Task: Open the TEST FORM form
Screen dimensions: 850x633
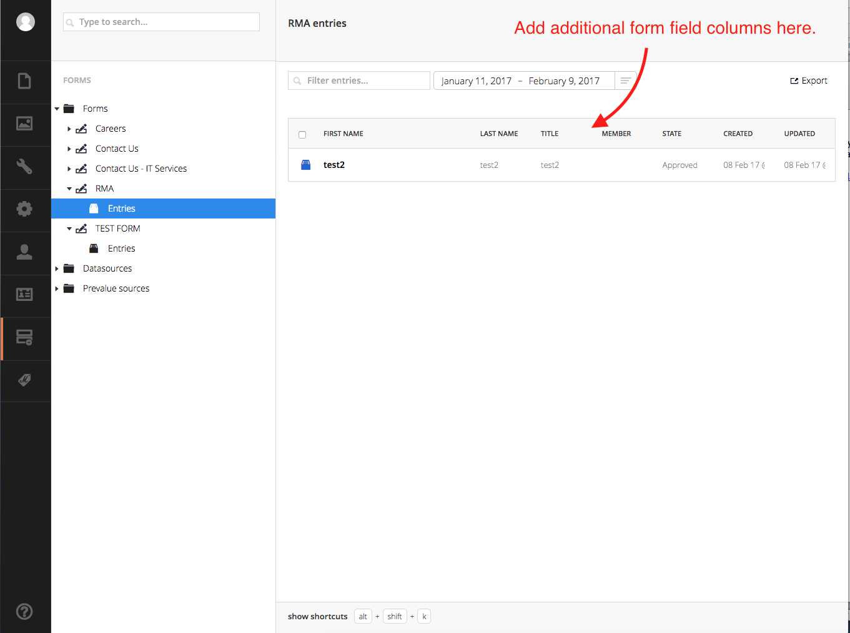Action: pos(117,228)
